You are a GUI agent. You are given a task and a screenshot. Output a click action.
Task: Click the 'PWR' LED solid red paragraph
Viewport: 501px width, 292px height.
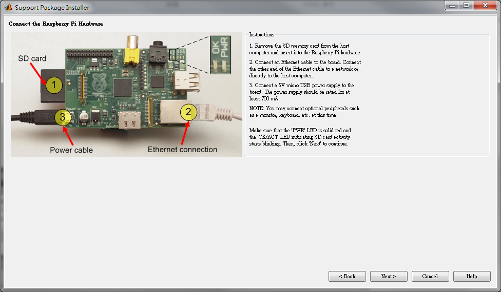[300, 137]
